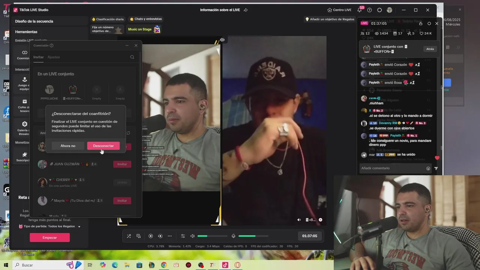Adjust the speaker volume slider

[212, 236]
